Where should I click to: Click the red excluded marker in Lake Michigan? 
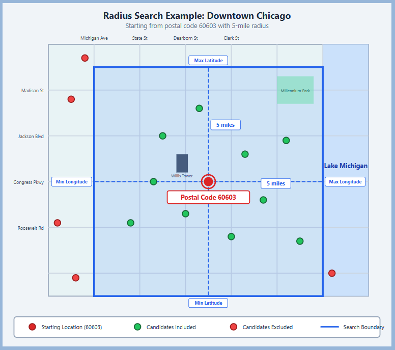click(332, 273)
